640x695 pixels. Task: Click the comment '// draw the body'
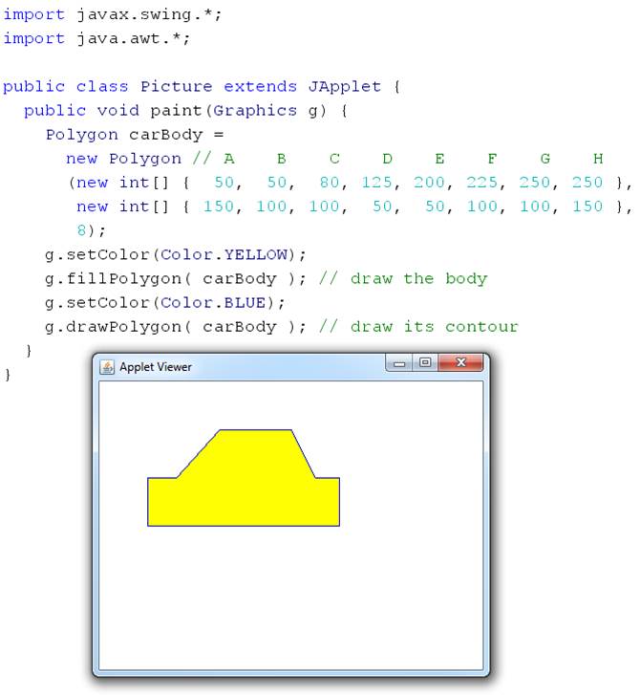[403, 279]
